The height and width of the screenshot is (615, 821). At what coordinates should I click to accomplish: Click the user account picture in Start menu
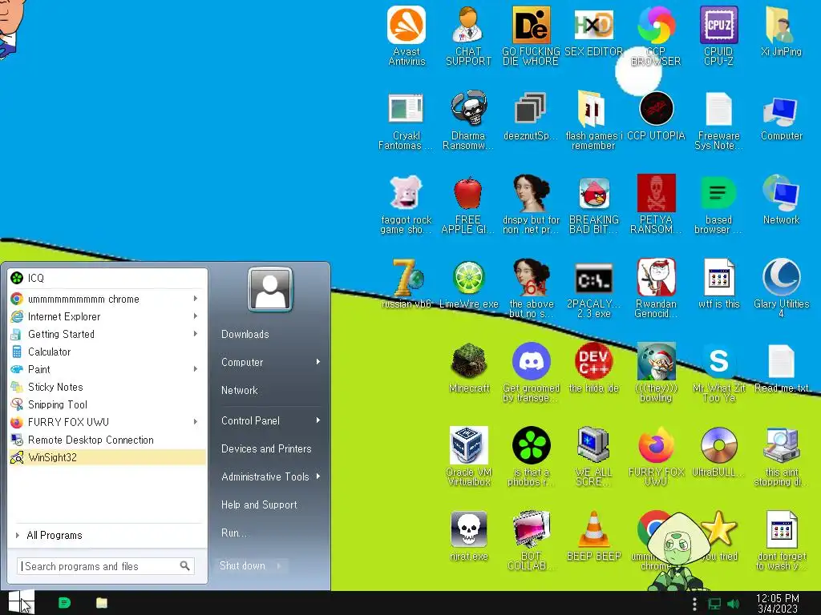point(270,289)
